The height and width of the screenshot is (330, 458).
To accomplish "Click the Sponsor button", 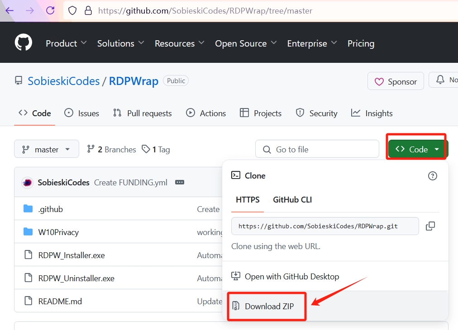I will [396, 81].
